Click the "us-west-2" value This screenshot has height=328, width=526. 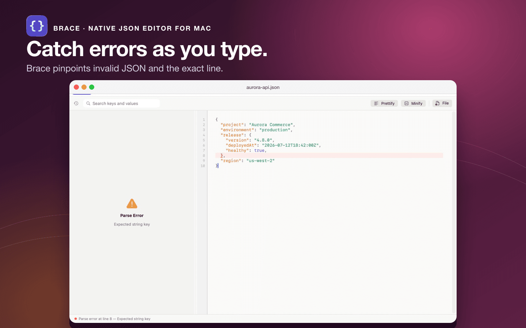(260, 161)
